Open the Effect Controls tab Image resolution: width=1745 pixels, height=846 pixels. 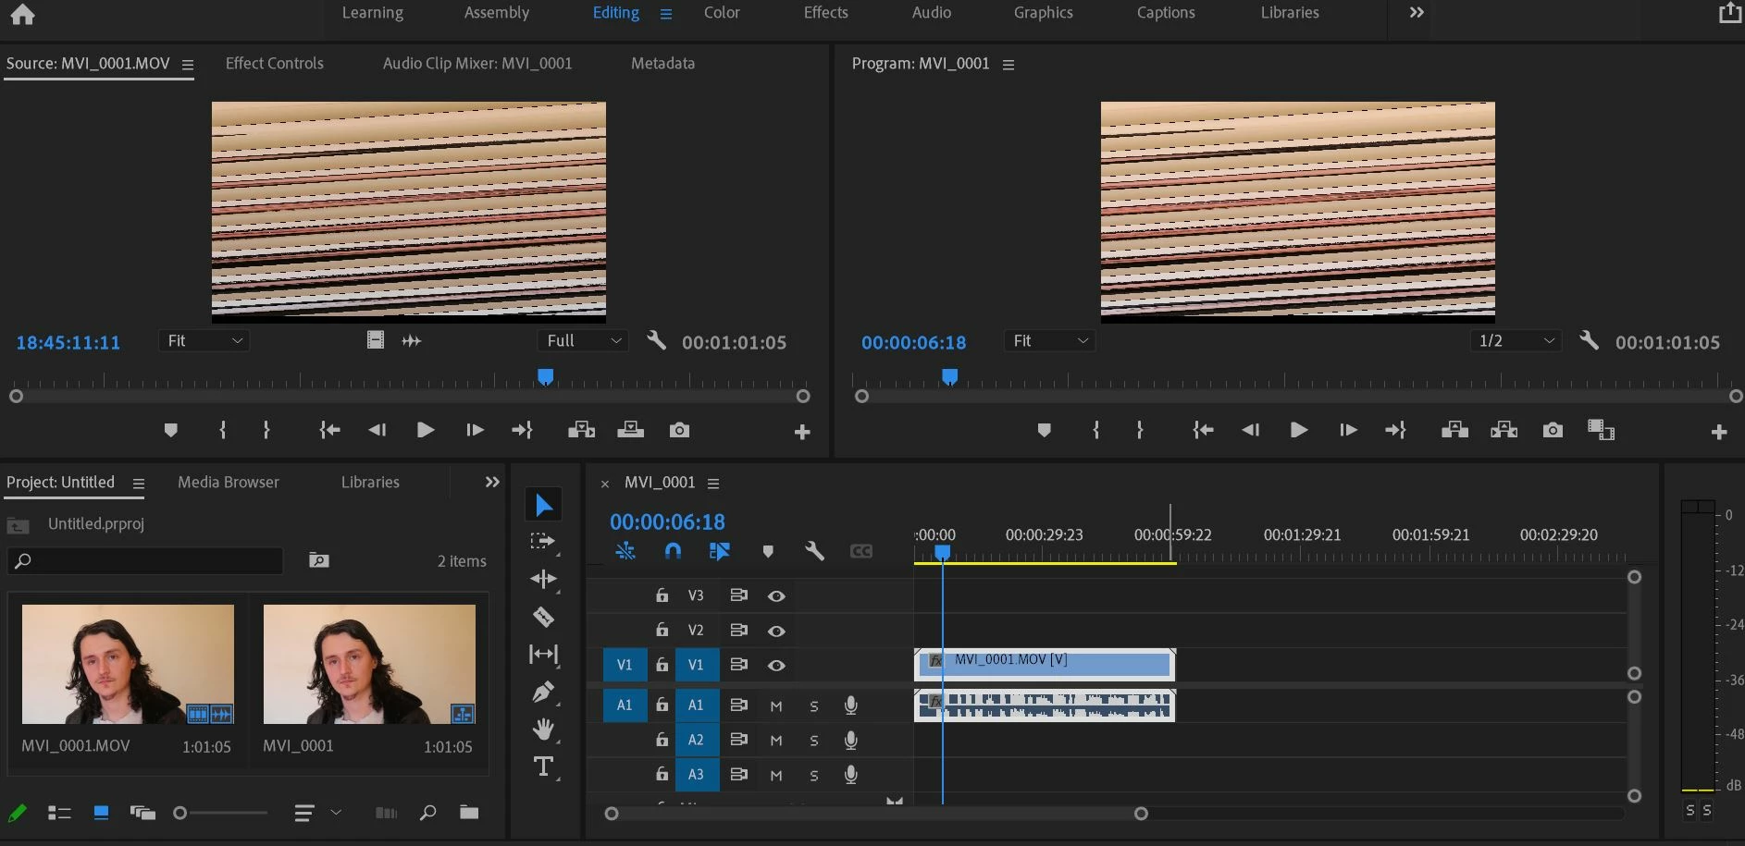(274, 63)
